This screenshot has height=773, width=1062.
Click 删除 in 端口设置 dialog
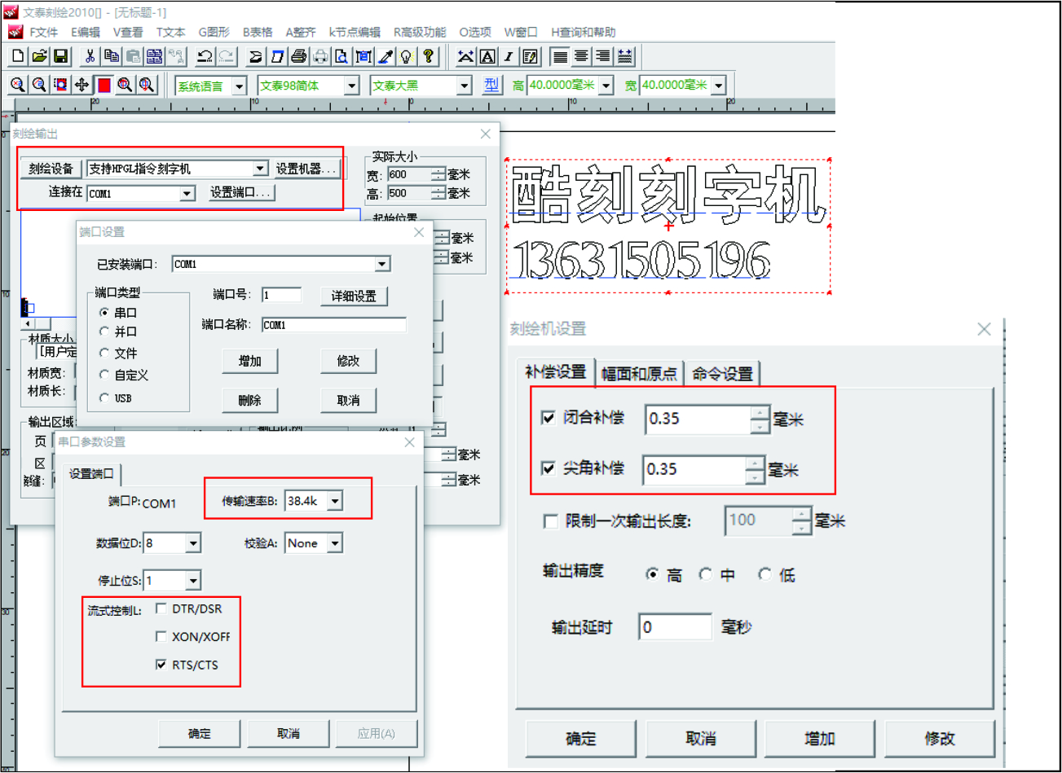click(249, 400)
